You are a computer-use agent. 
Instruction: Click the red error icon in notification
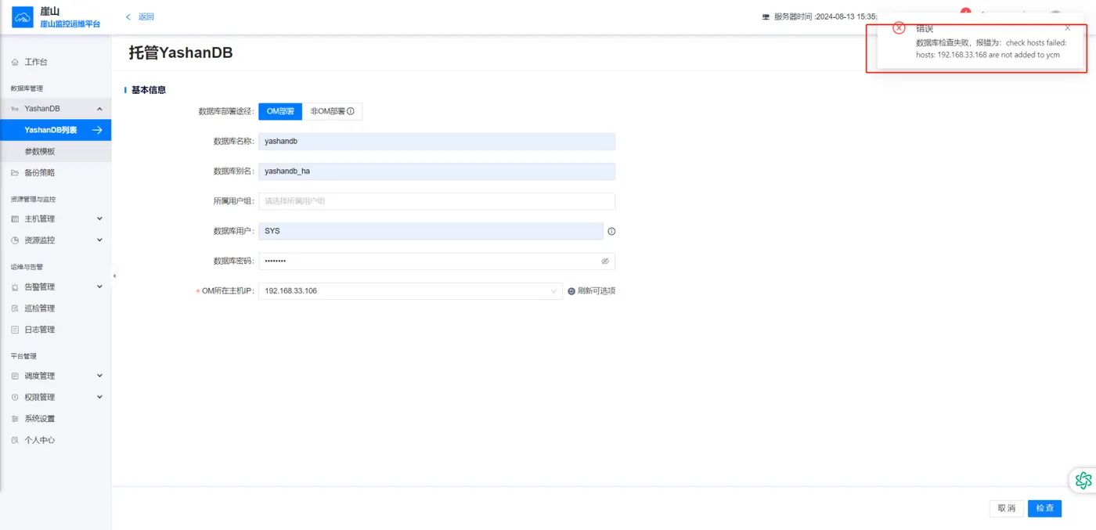(x=899, y=28)
